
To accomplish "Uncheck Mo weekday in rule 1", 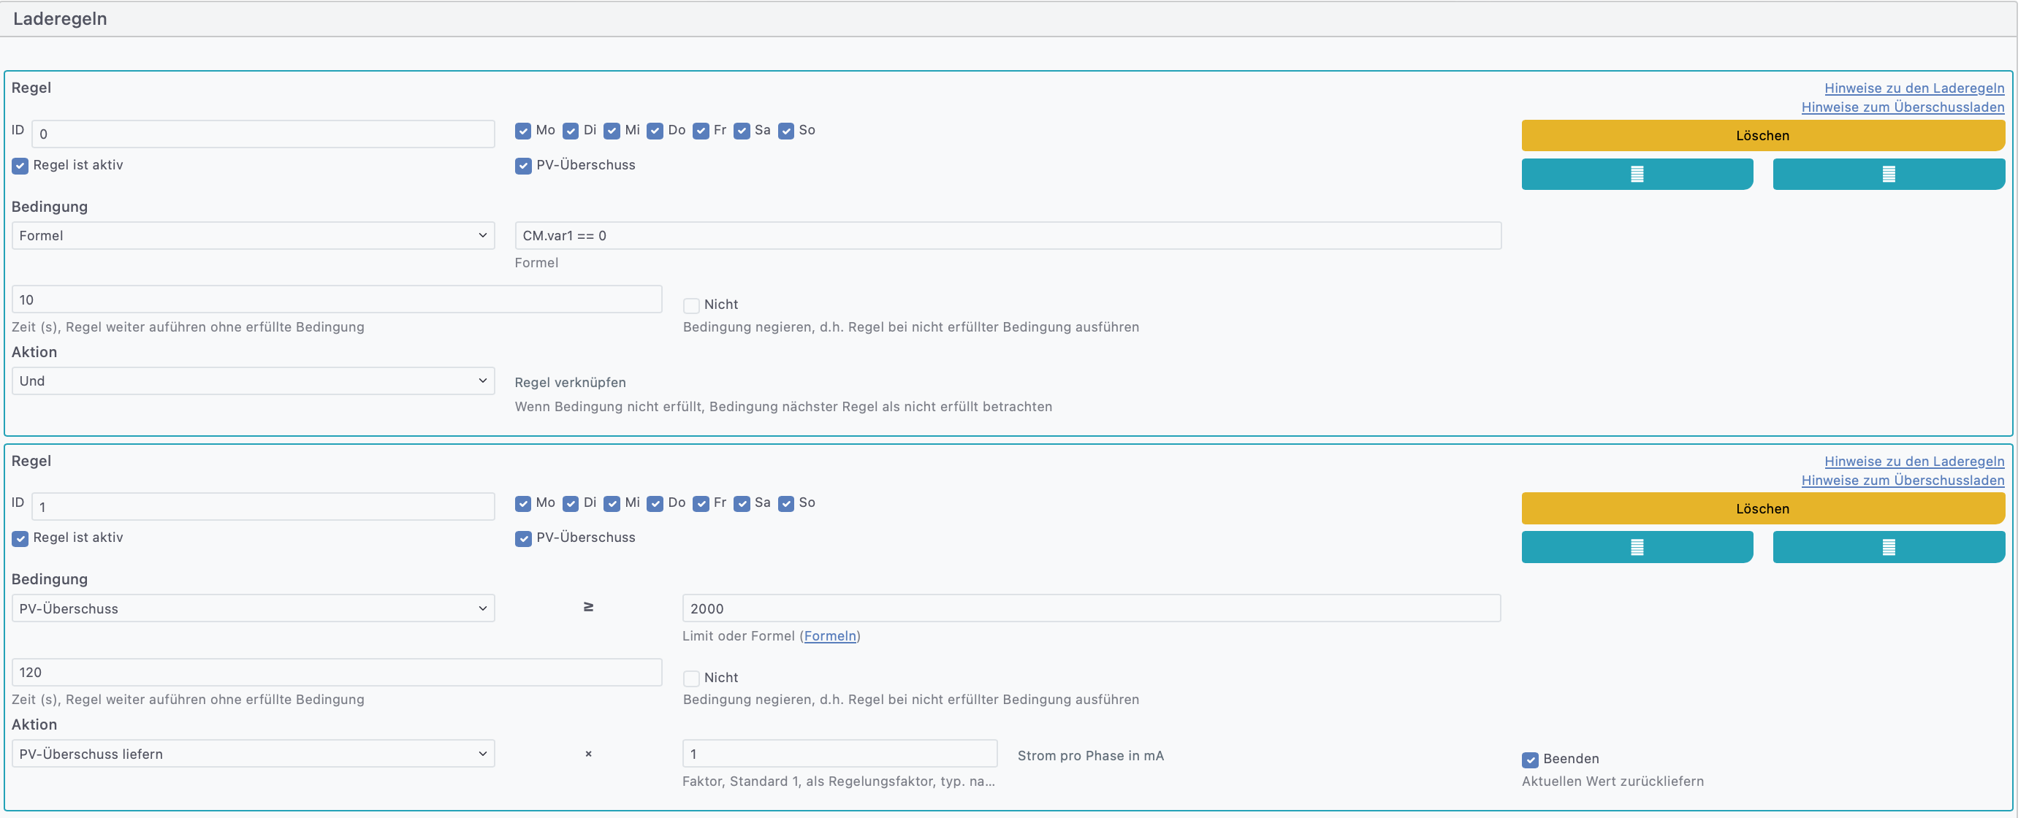I will [522, 504].
